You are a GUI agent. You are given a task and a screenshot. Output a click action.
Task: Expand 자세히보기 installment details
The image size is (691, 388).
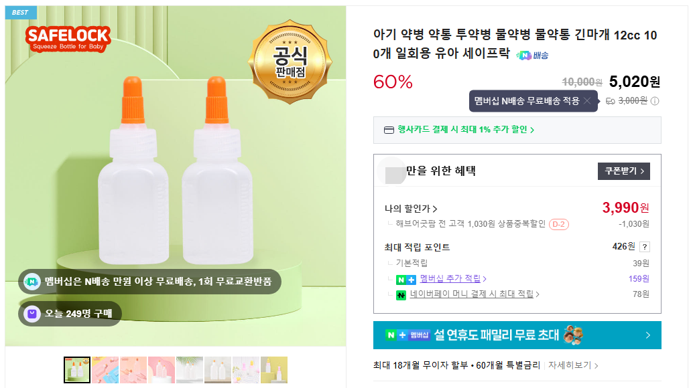tap(573, 366)
